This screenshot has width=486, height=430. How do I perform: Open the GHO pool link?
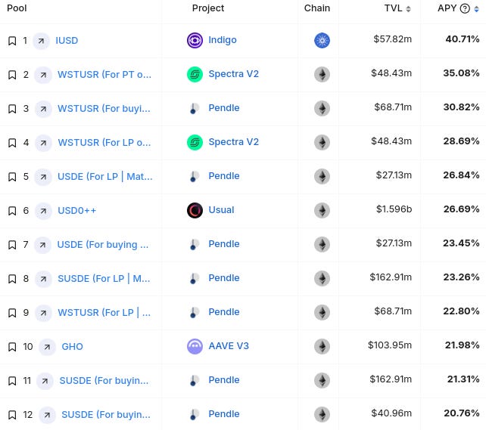point(72,347)
